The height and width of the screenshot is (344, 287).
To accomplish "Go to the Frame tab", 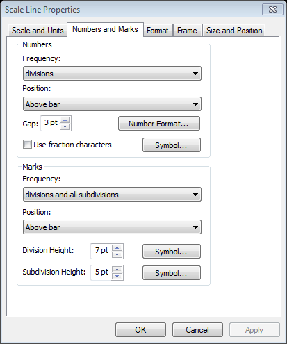I will click(x=187, y=31).
